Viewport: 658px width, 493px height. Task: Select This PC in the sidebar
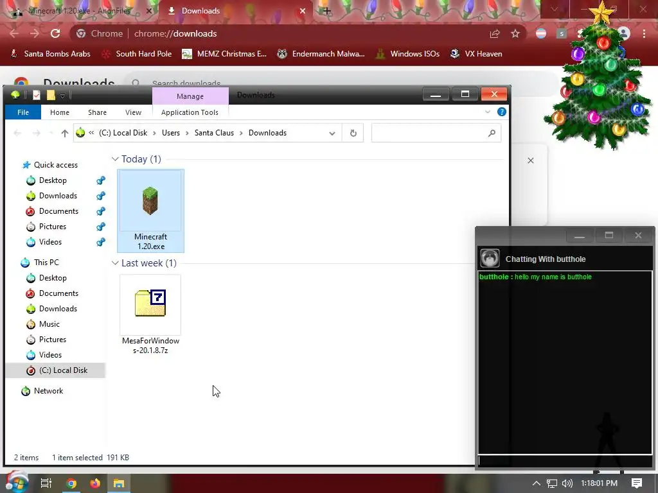click(46, 263)
